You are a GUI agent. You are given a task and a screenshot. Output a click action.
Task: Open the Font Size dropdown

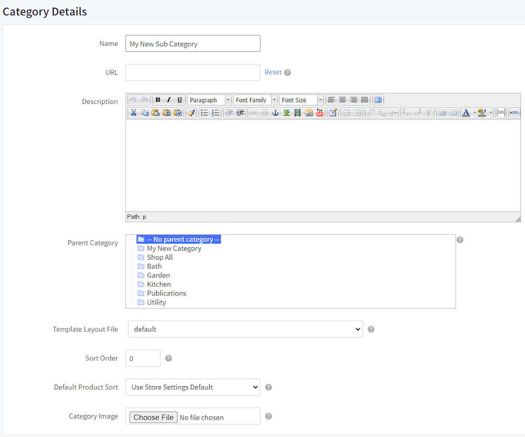point(302,100)
